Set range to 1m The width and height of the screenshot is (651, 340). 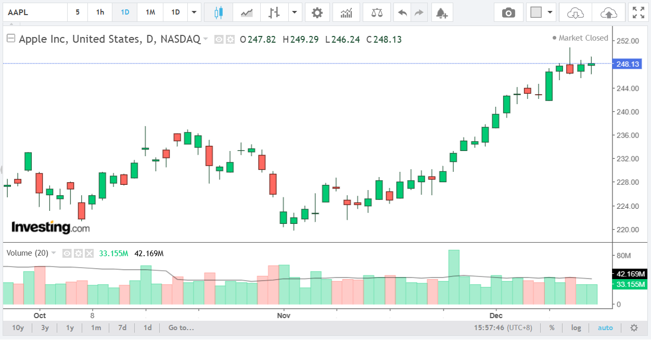[96, 328]
